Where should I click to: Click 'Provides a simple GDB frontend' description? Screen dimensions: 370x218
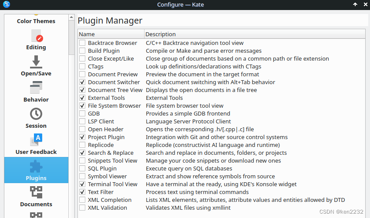[x=188, y=113]
